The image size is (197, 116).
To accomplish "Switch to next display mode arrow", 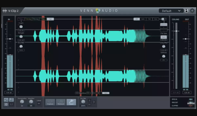I will pos(88,93).
